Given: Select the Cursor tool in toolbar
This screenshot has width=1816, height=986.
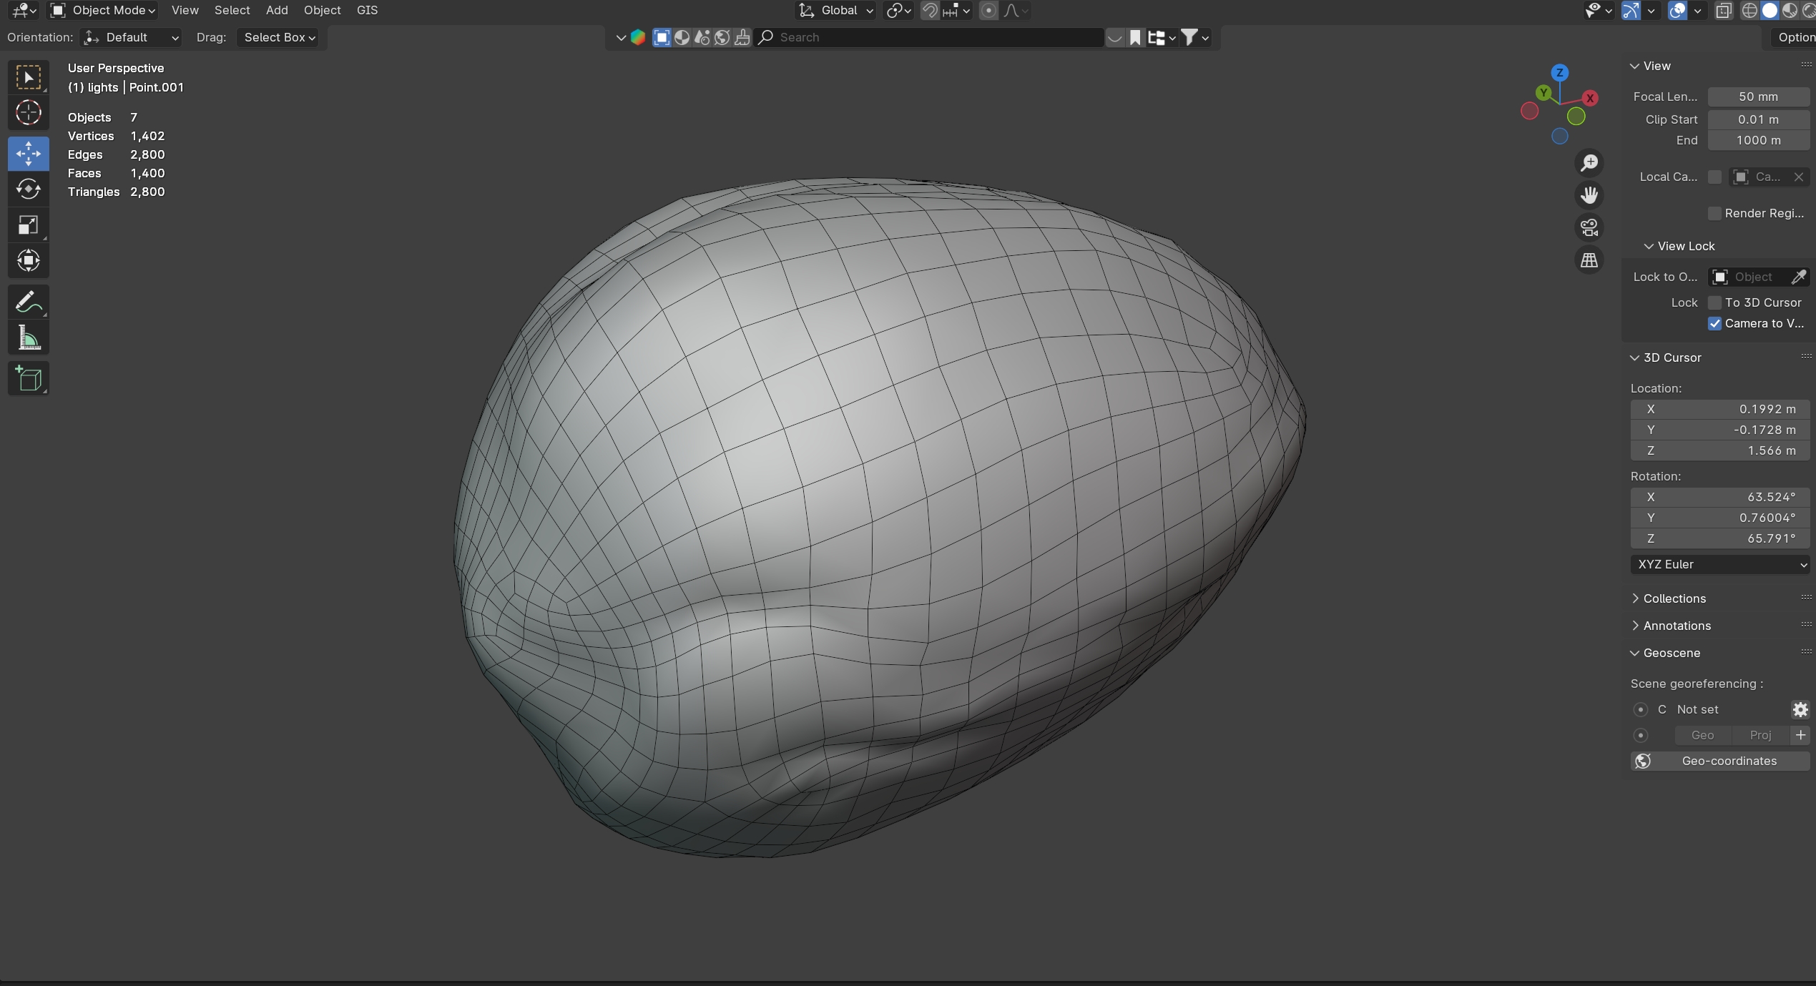Looking at the screenshot, I should coord(29,113).
